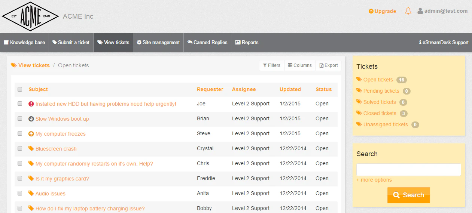Open the Columns chooser
The height and width of the screenshot is (213, 472).
click(300, 65)
